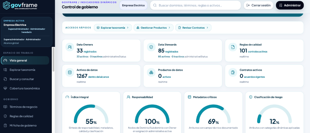The image size is (310, 133).
Task: Click "Atributos con campo técnico documentado" caption
Action: [x=213, y=128]
